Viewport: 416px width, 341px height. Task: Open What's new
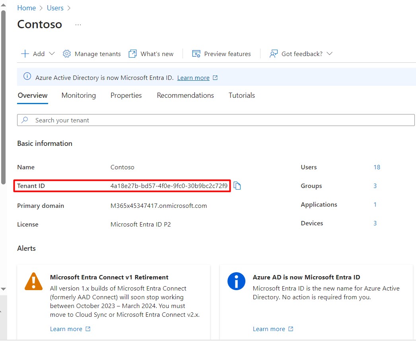coord(157,54)
